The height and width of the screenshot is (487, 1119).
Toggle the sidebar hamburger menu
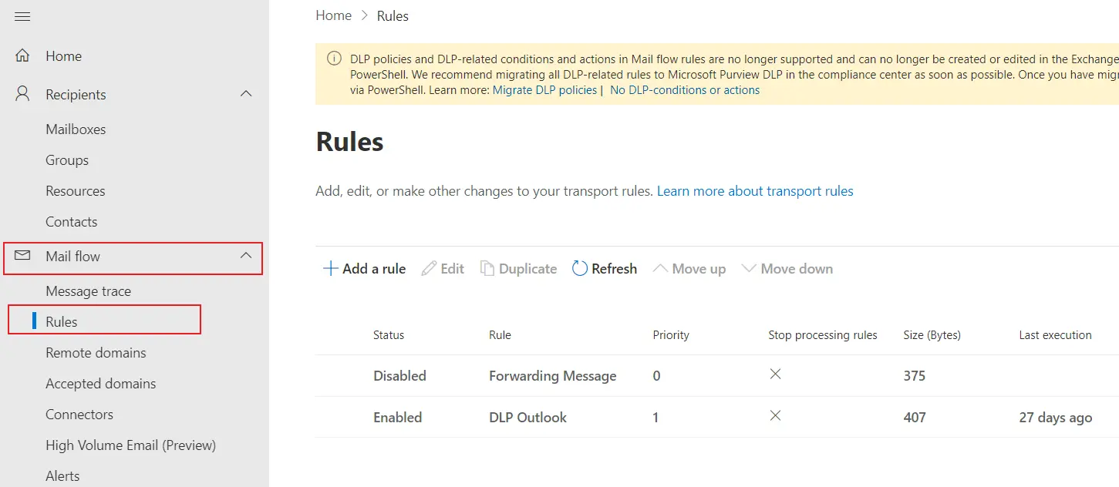[22, 15]
